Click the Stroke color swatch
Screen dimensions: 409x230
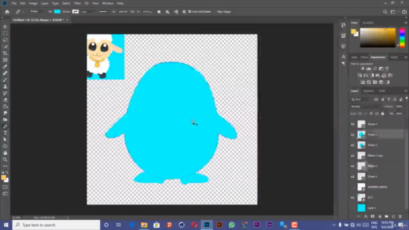(75, 11)
